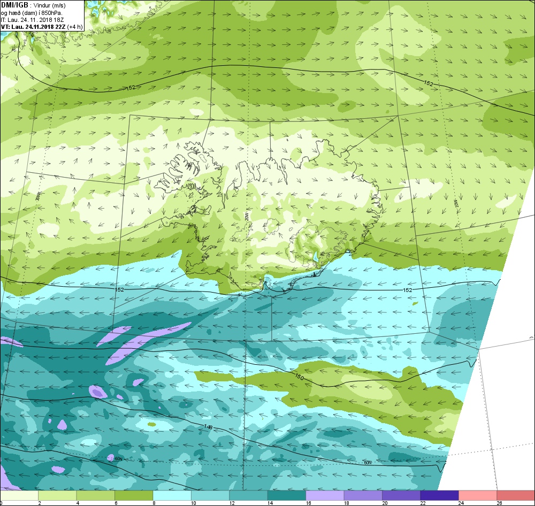Screen dimensions: 535x506
Task: Pick the 2–4 m/s light green legend swatch
Action: click(57, 495)
